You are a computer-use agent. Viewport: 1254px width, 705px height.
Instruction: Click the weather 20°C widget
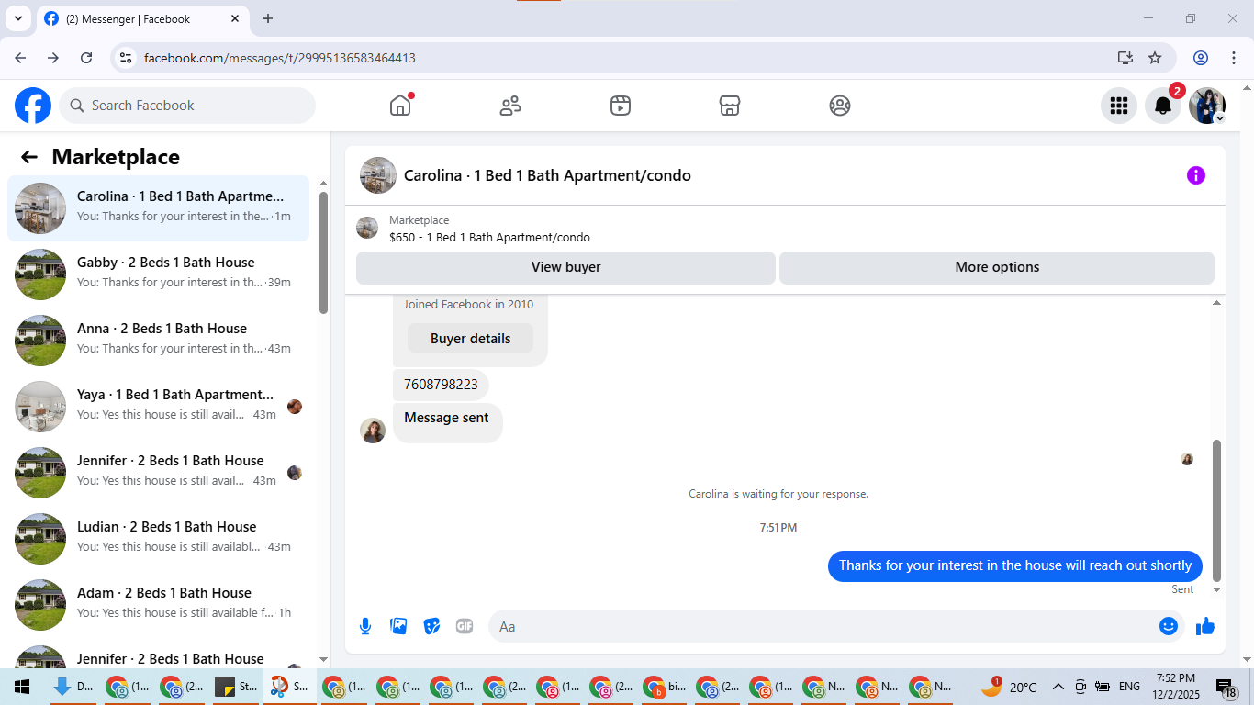click(x=1008, y=687)
